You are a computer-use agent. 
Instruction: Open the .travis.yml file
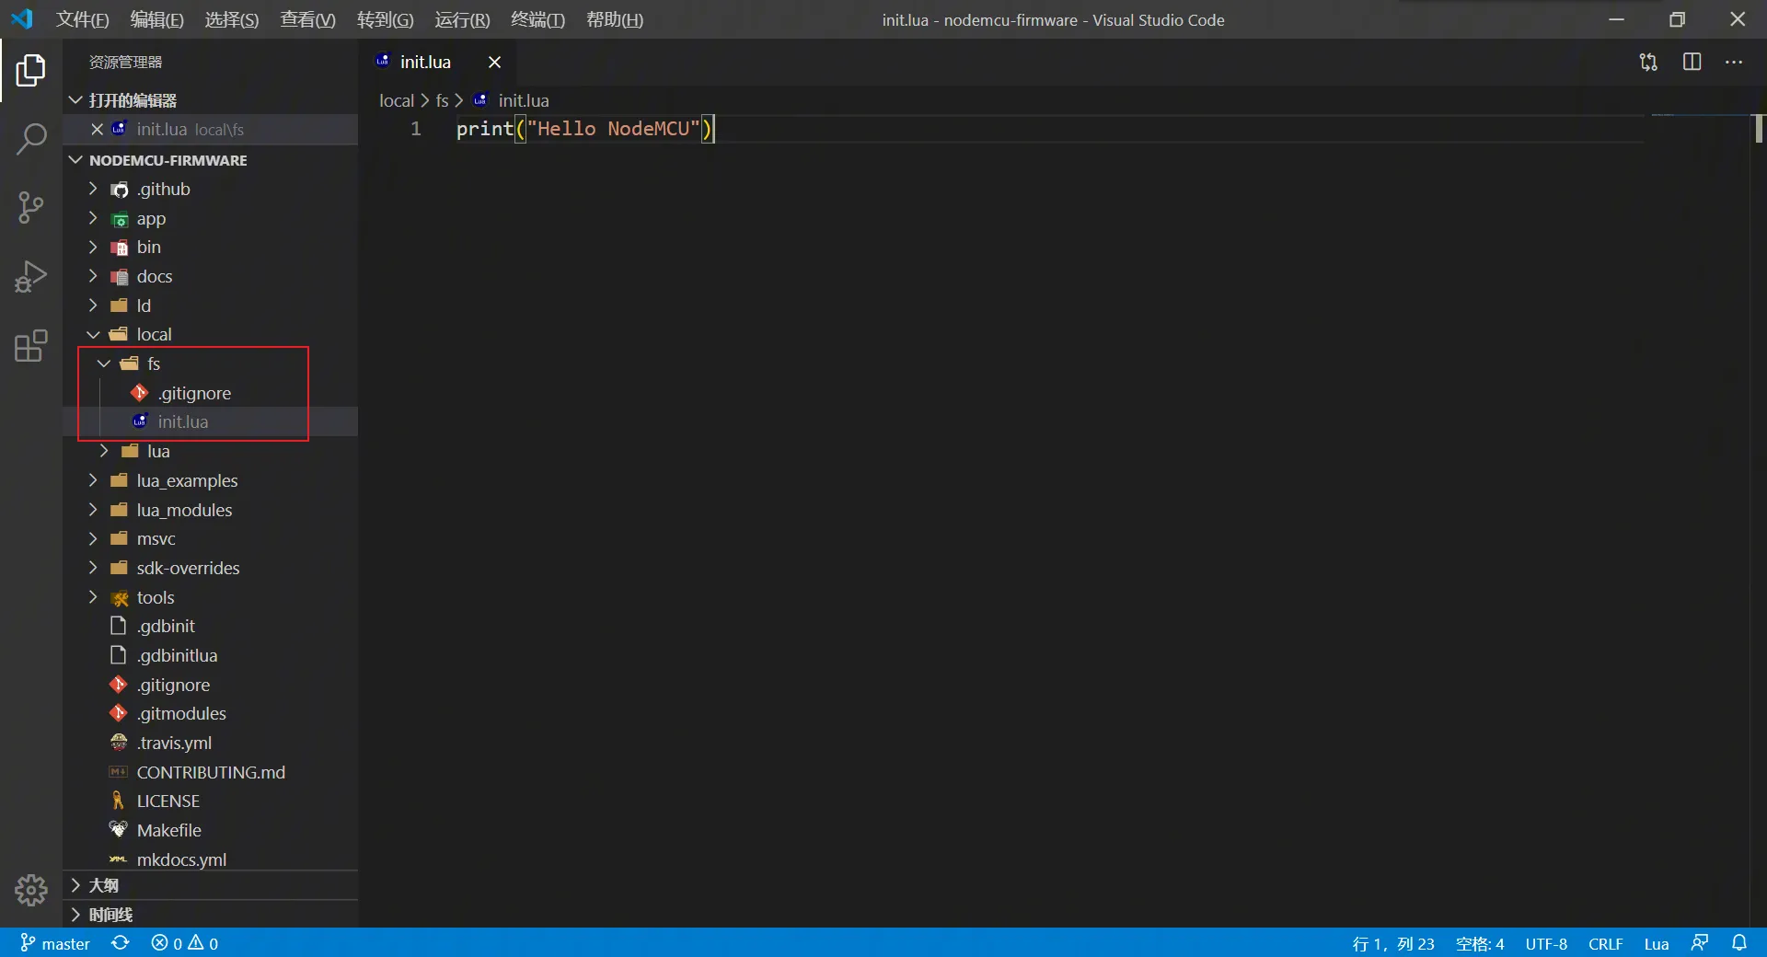click(x=210, y=743)
